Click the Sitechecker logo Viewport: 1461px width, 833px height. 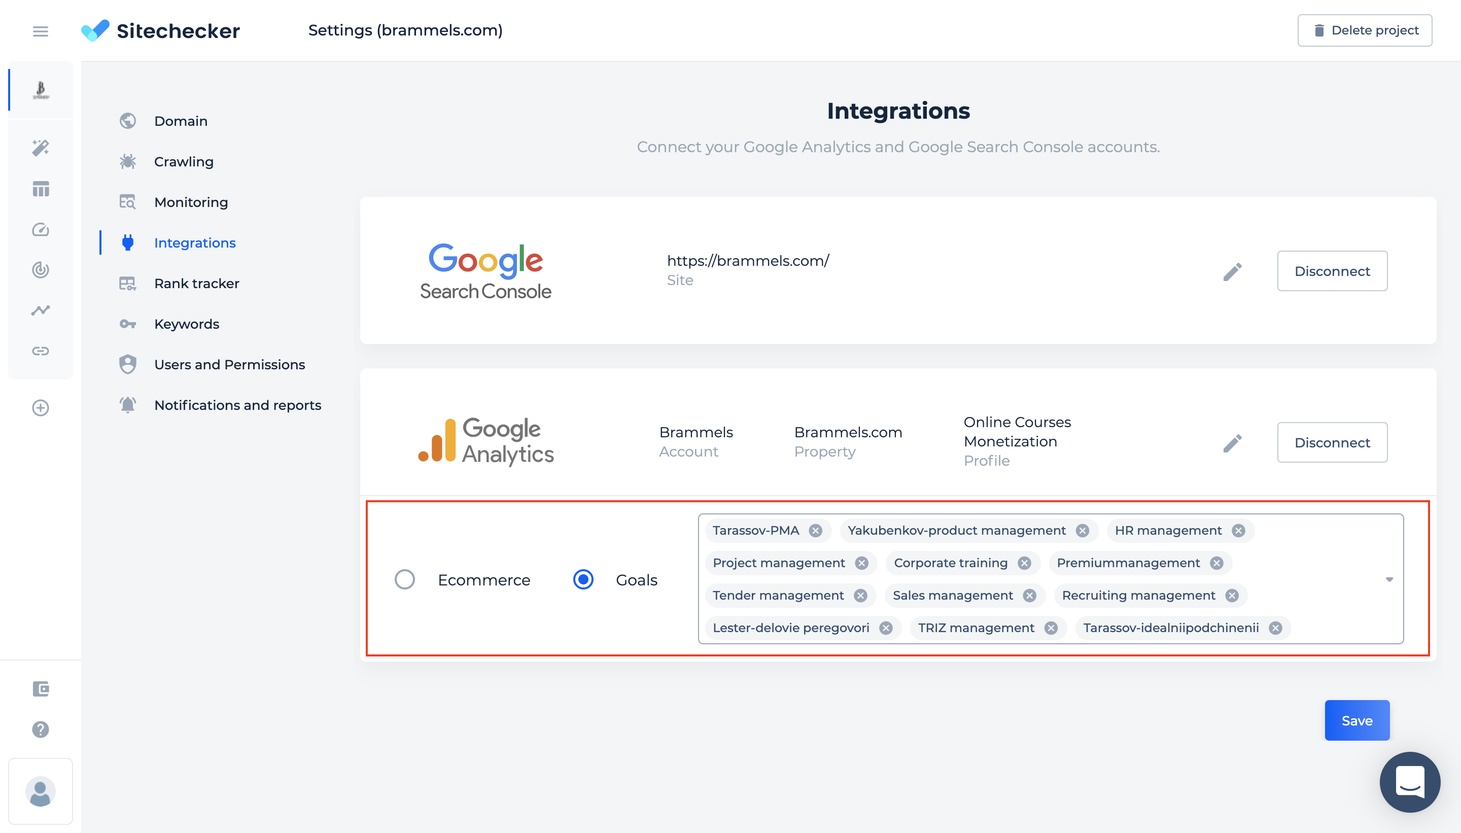[160, 30]
